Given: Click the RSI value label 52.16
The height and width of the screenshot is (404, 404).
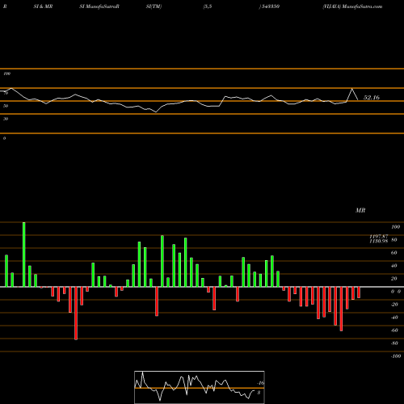Looking at the screenshot, I should point(372,98).
